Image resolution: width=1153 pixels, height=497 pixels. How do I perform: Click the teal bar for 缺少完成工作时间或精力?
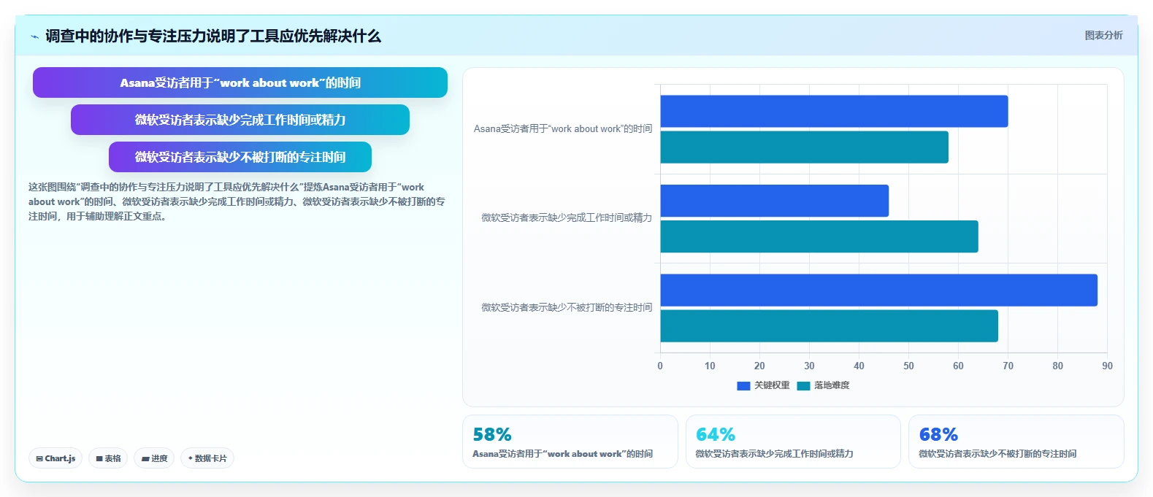point(819,236)
